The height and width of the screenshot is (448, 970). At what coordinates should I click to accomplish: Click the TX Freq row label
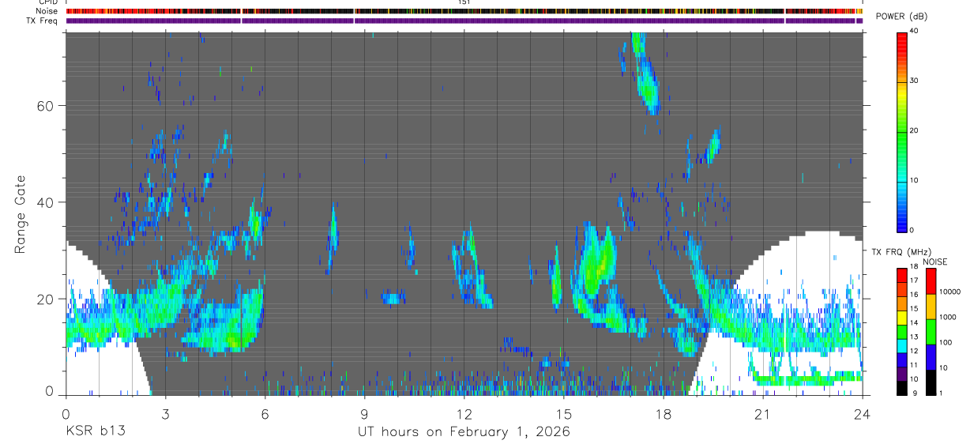click(43, 21)
